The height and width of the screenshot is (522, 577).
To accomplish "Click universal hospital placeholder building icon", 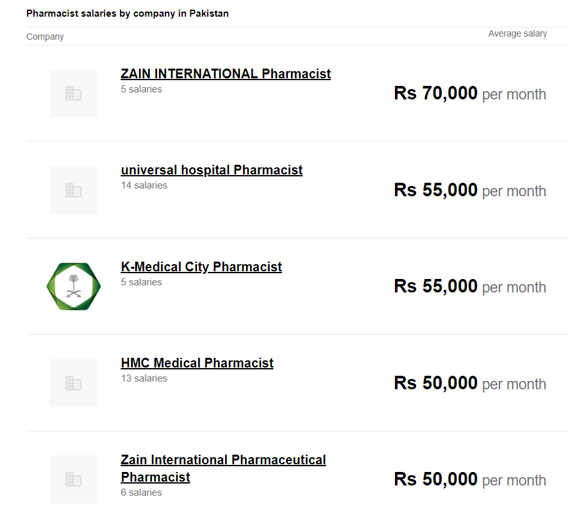I will click(74, 190).
